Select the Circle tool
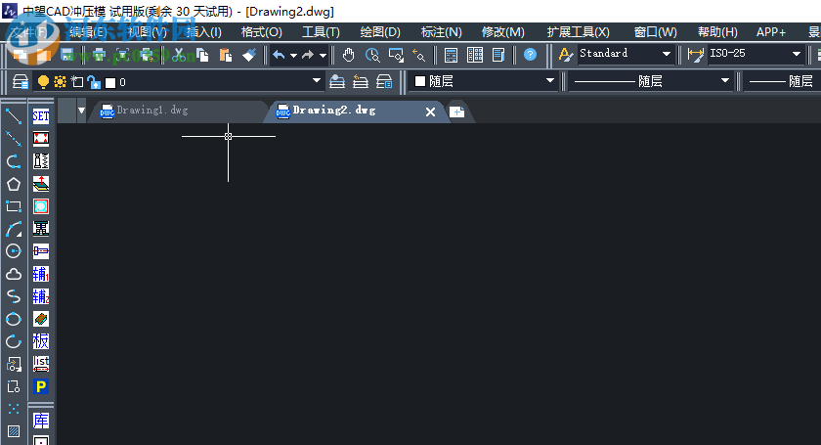The height and width of the screenshot is (445, 821). pyautogui.click(x=14, y=251)
